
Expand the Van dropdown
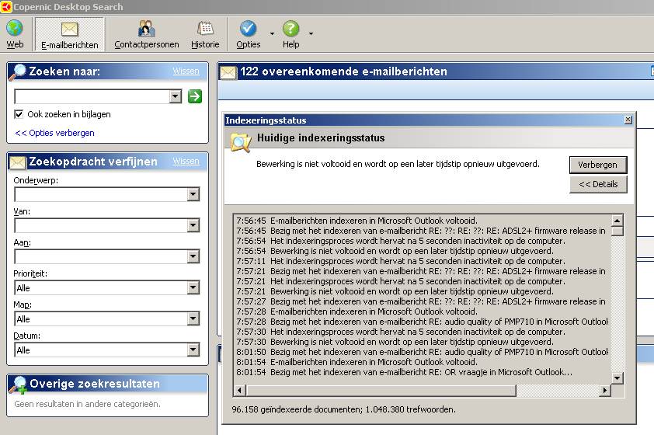193,225
